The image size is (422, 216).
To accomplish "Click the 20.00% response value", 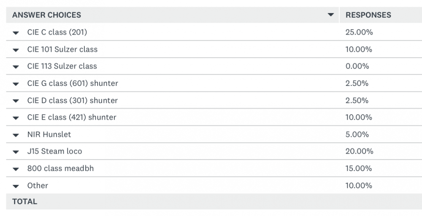I will pos(359,151).
